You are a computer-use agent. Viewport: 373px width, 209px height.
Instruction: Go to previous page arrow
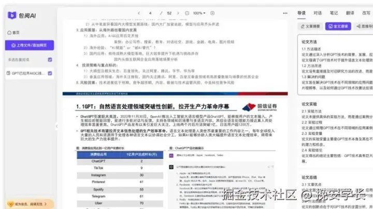139,13
